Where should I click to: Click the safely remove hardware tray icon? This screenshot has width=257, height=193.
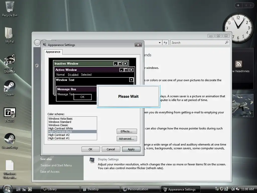coord(217,189)
